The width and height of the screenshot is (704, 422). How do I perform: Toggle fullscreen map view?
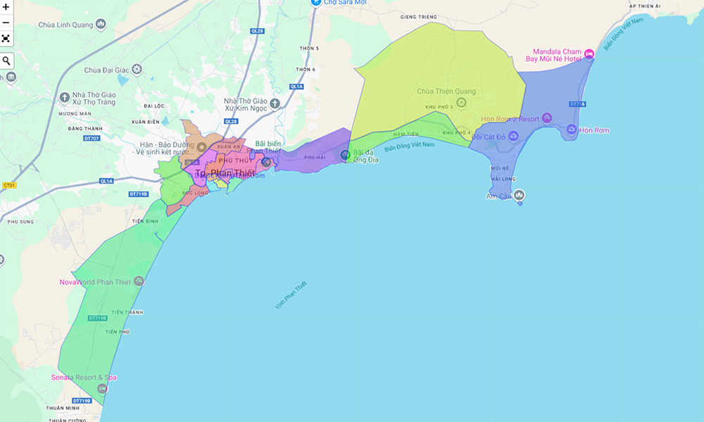tap(6, 39)
